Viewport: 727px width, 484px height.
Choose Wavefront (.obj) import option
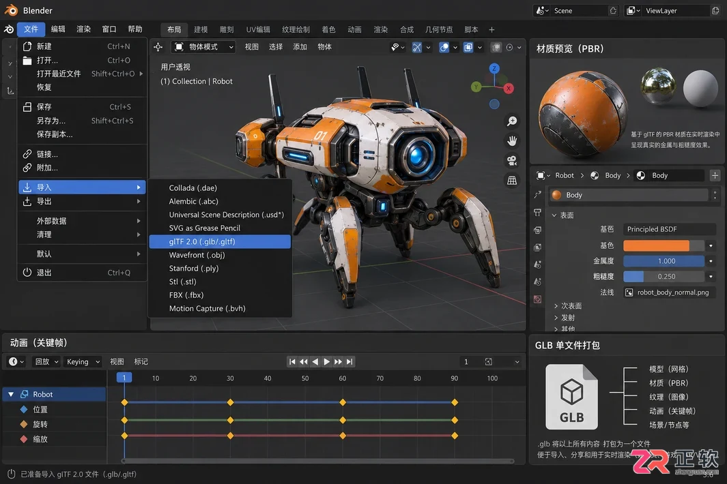[x=220, y=255]
